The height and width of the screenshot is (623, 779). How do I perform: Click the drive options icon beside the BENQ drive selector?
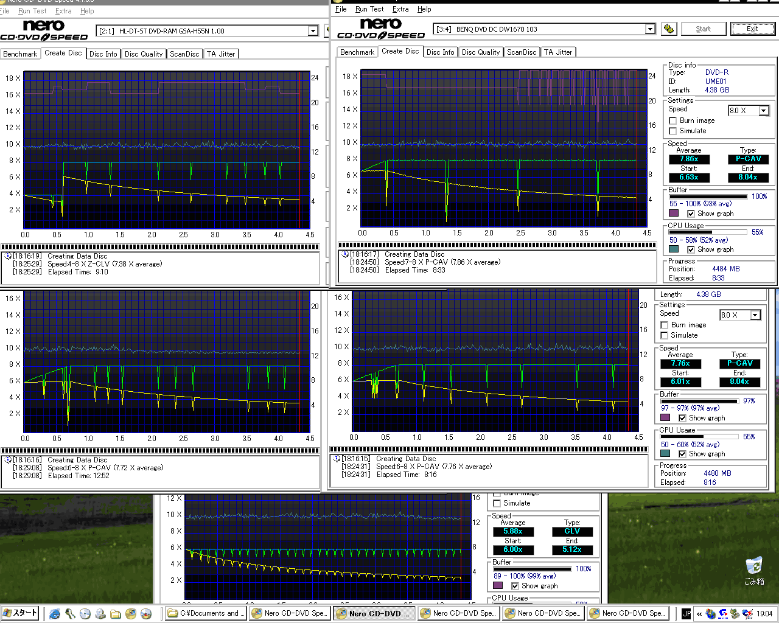point(669,29)
